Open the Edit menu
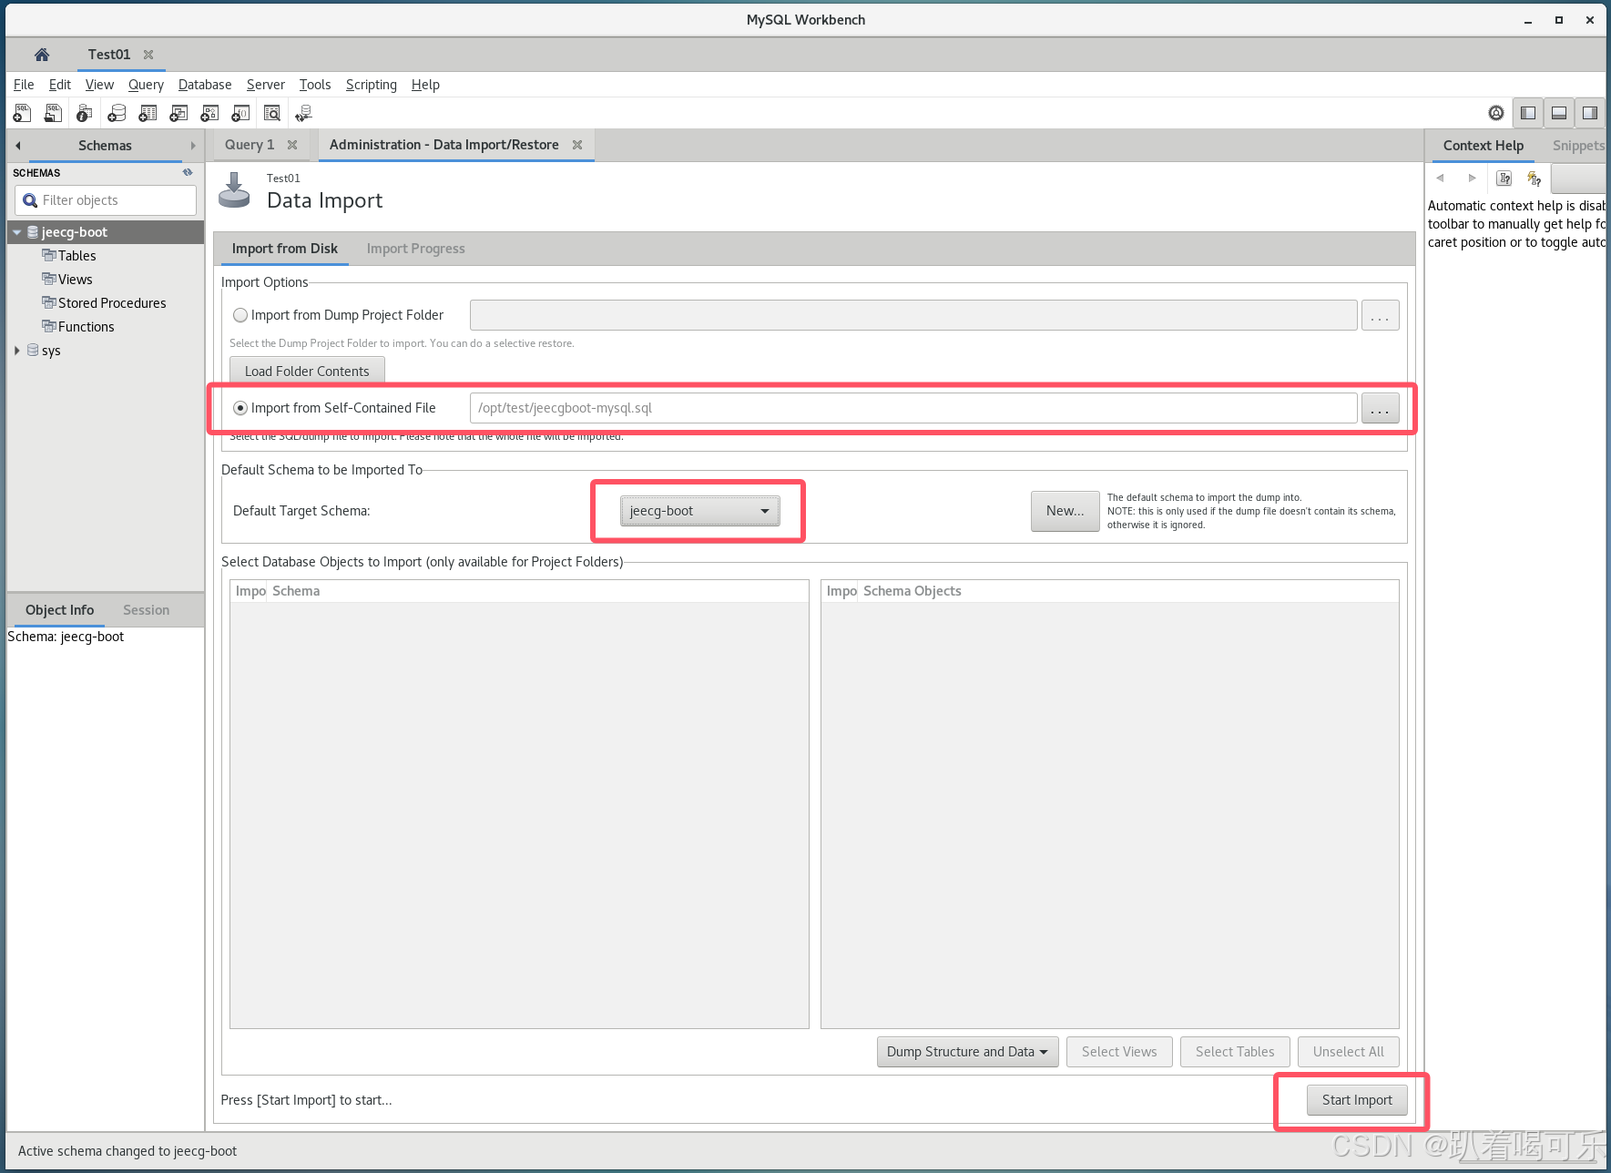Viewport: 1611px width, 1173px height. [x=60, y=85]
